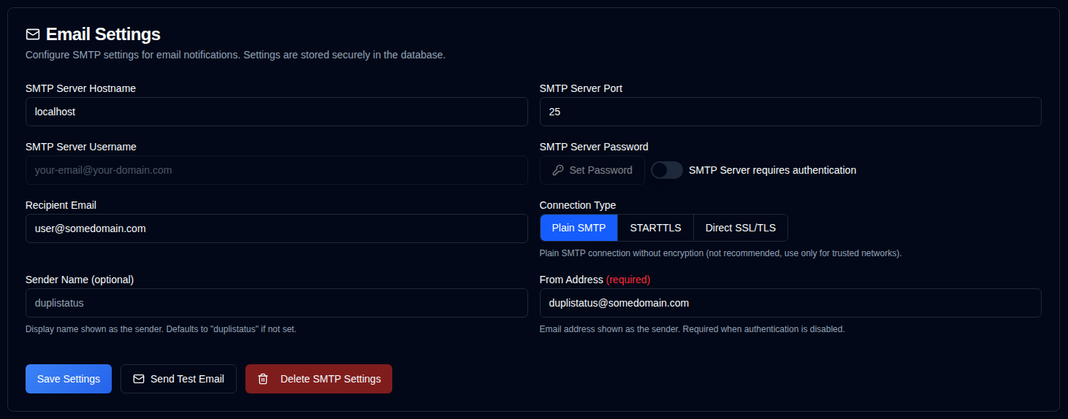This screenshot has height=419, width=1068.
Task: Click the SMTP Server Username label
Action: tap(81, 147)
